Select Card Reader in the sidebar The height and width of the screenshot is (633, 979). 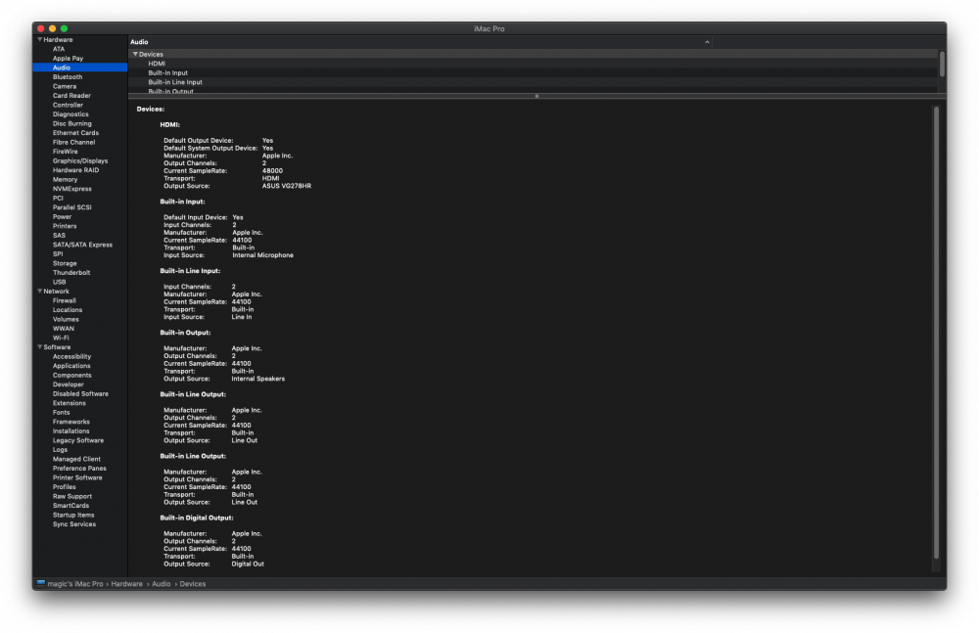point(71,96)
